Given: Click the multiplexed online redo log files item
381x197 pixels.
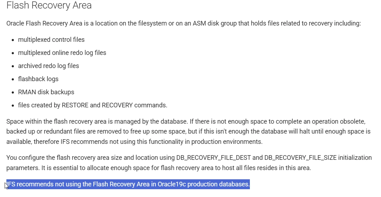Looking at the screenshot, I should [62, 52].
